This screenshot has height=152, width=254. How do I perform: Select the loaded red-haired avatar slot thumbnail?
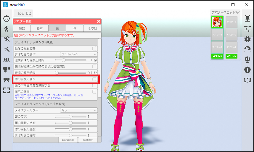pos(217,22)
